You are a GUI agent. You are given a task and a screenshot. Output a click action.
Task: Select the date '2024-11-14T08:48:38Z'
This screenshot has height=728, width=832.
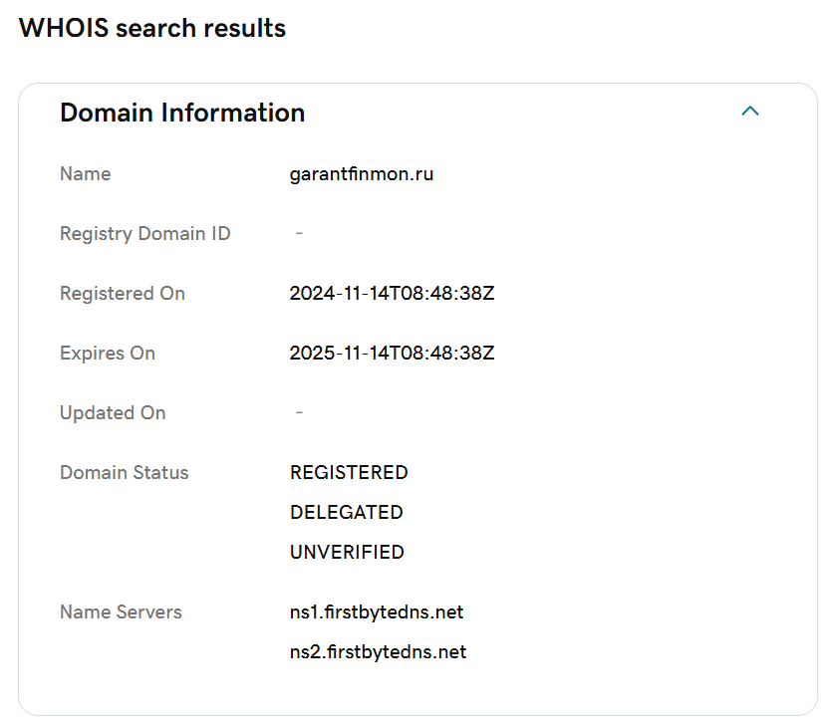pos(393,294)
